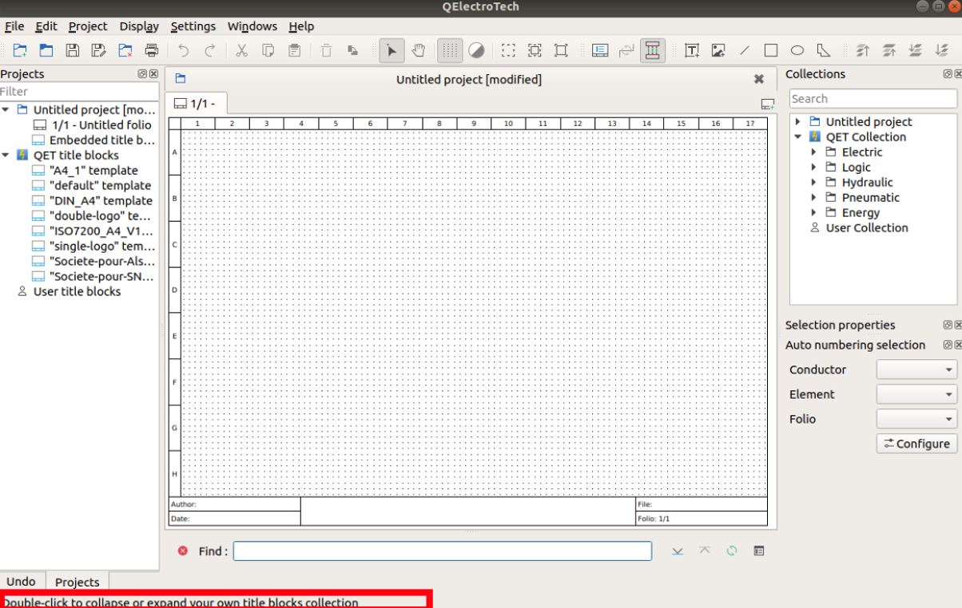
Task: Cut the selection with the scissors icon
Action: coord(242,50)
